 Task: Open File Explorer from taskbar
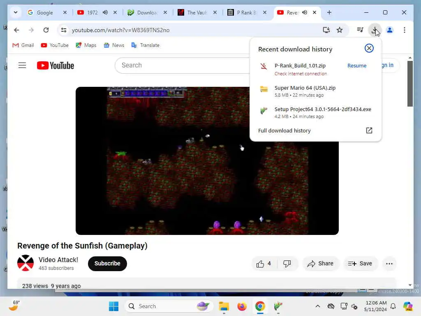(x=224, y=306)
